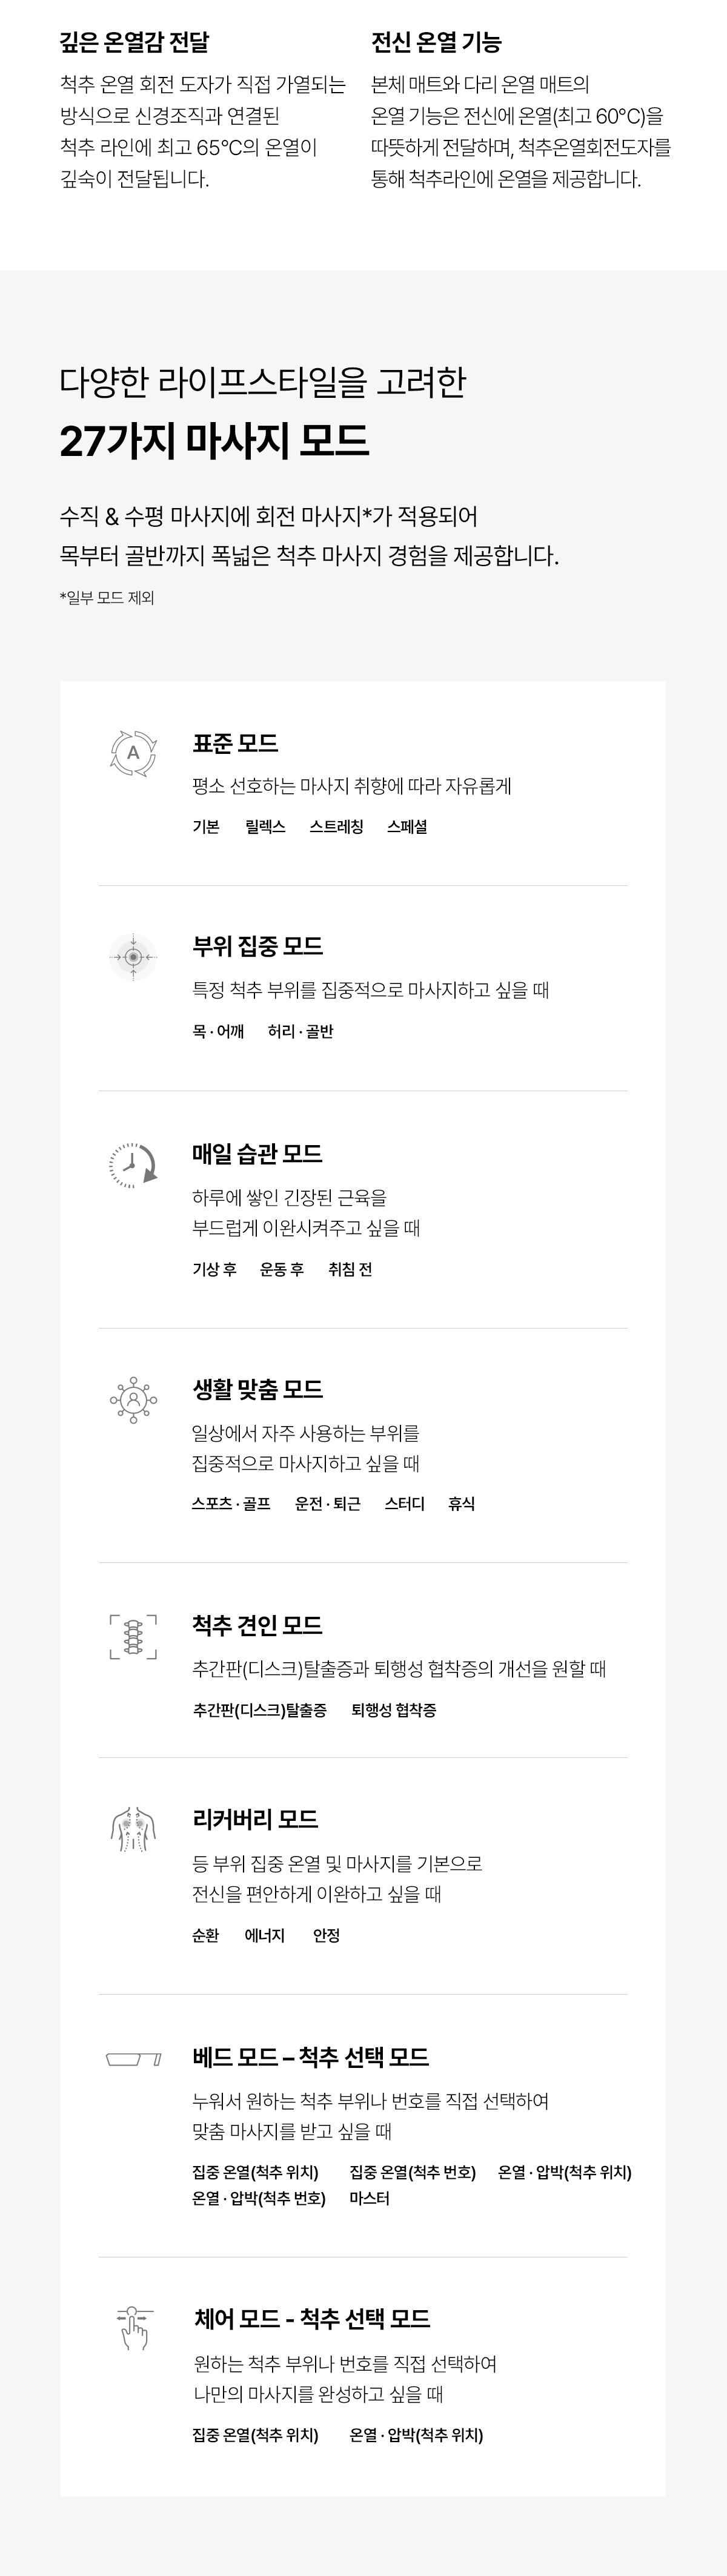The image size is (727, 2576).
Task: Choose the 목·어깨 focus option
Action: point(218,1031)
